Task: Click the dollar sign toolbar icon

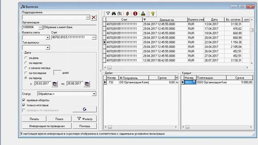Action: pos(127,13)
